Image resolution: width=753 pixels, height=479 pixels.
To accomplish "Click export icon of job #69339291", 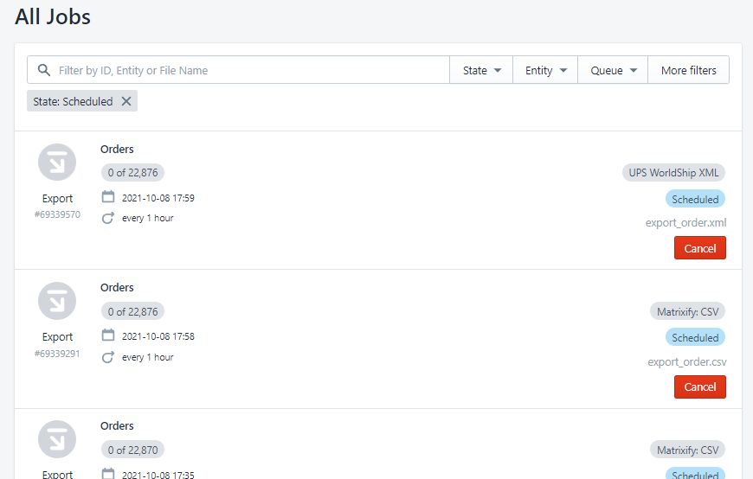I will pos(57,301).
